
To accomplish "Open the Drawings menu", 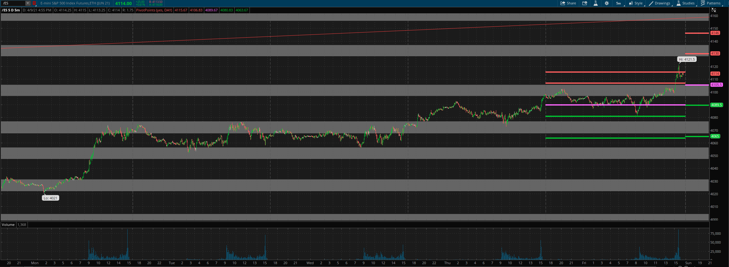I will tap(660, 3).
